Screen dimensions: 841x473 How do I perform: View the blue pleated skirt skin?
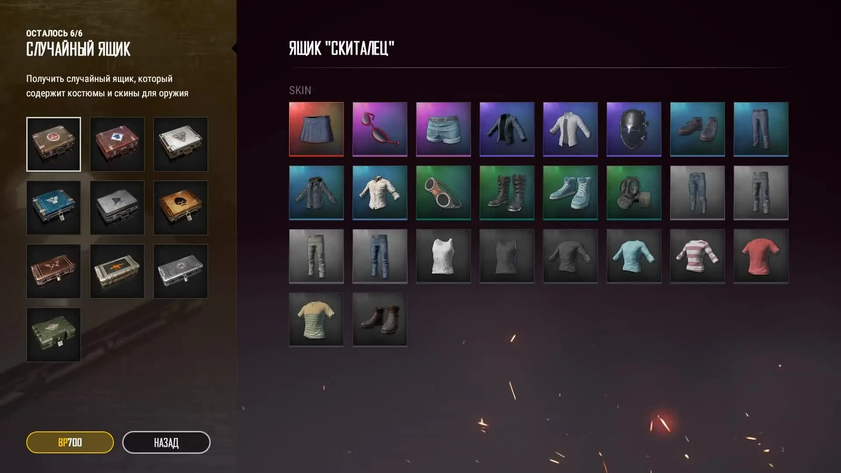point(316,129)
